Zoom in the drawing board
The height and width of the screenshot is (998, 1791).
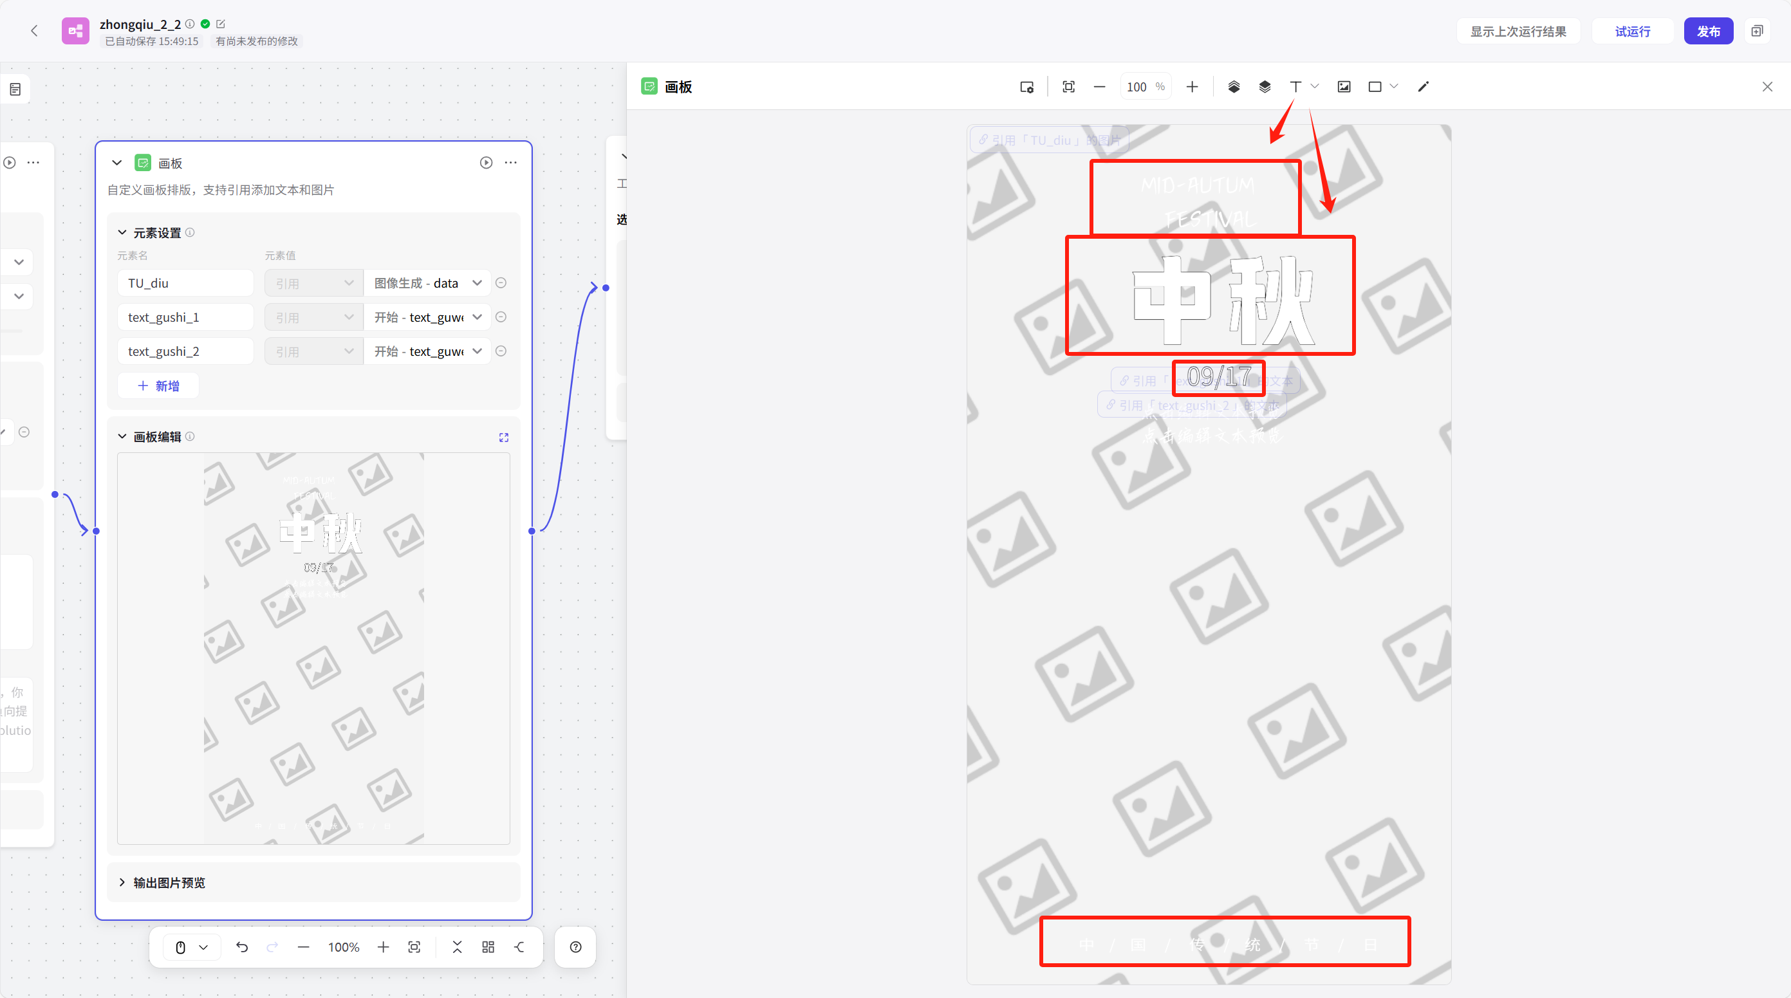tap(1192, 87)
